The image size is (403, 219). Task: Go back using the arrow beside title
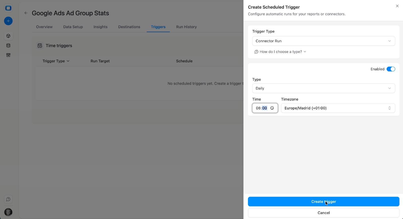coord(26,13)
